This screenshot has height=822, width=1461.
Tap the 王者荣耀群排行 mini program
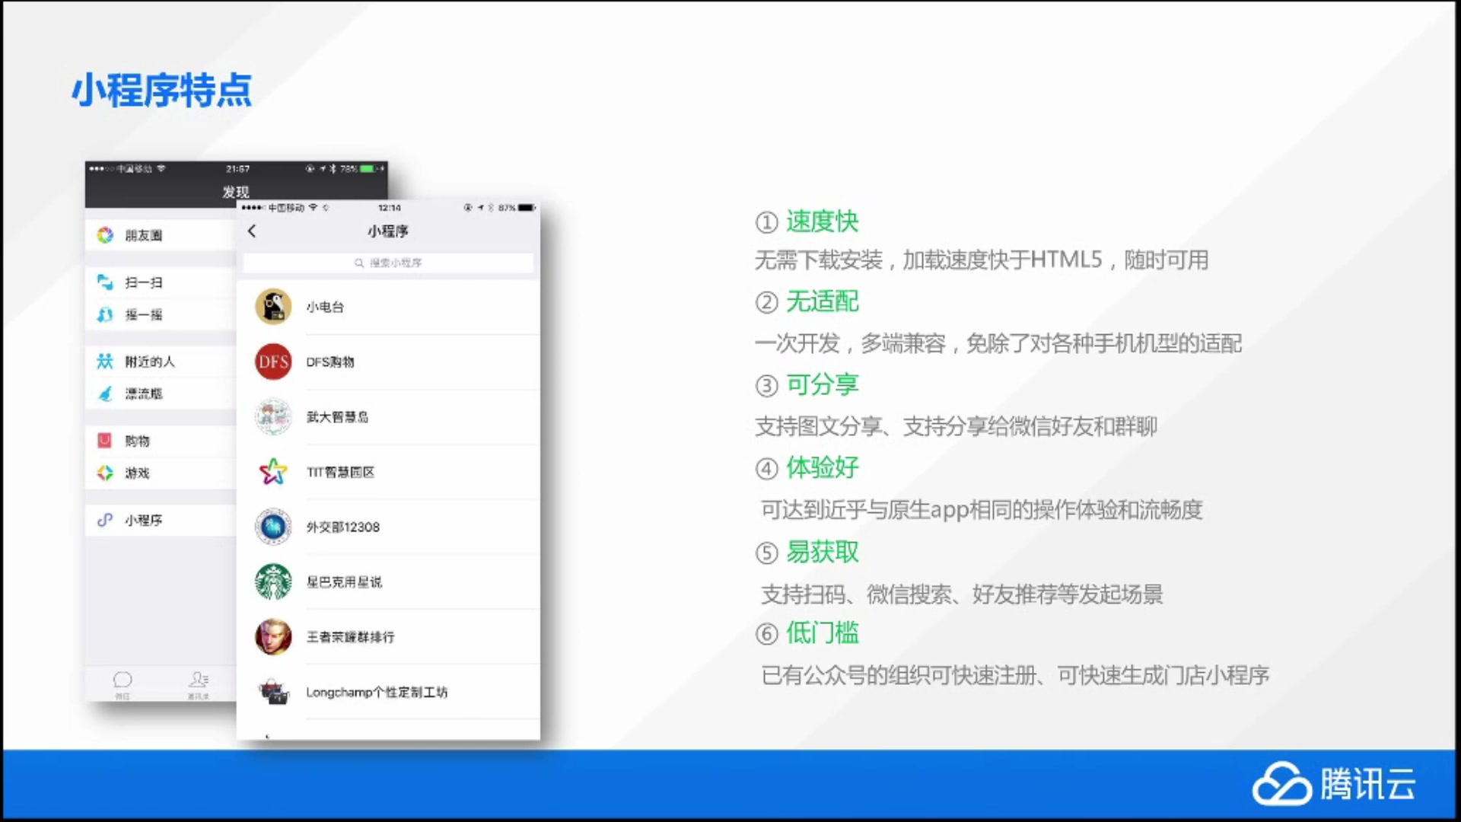tap(272, 636)
